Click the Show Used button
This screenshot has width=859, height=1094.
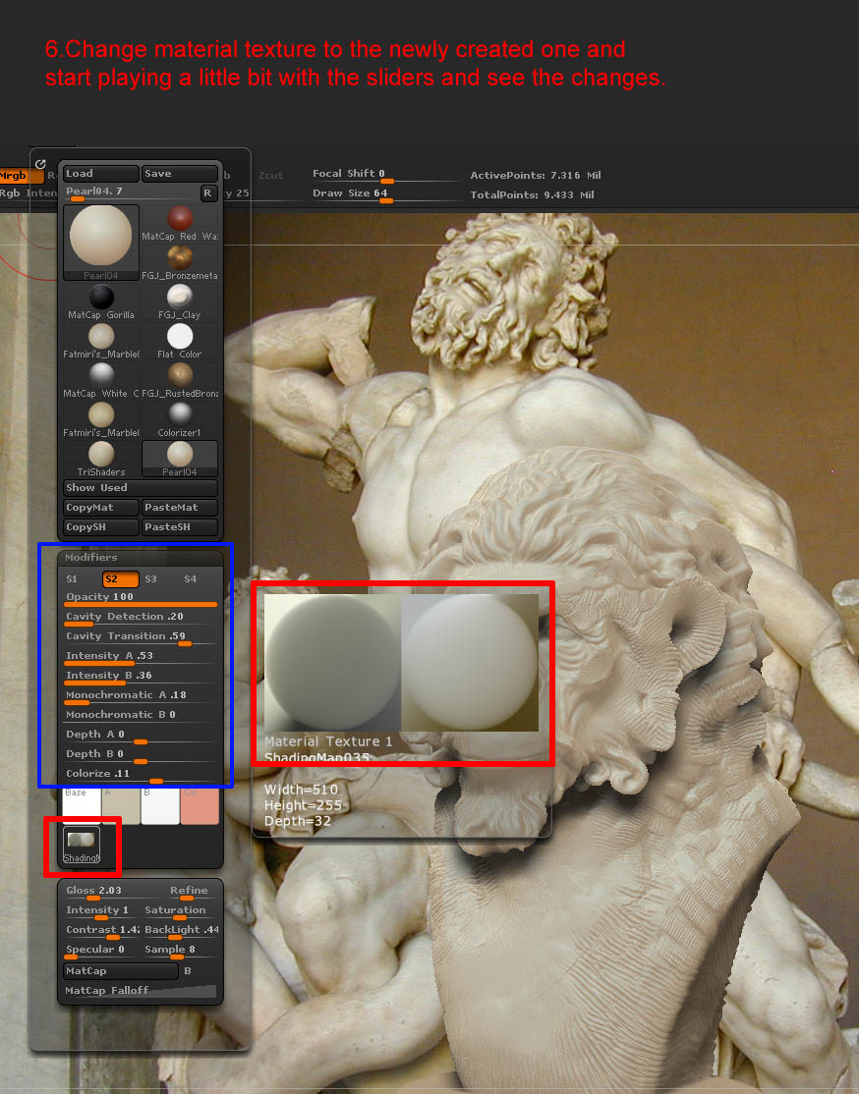[141, 488]
